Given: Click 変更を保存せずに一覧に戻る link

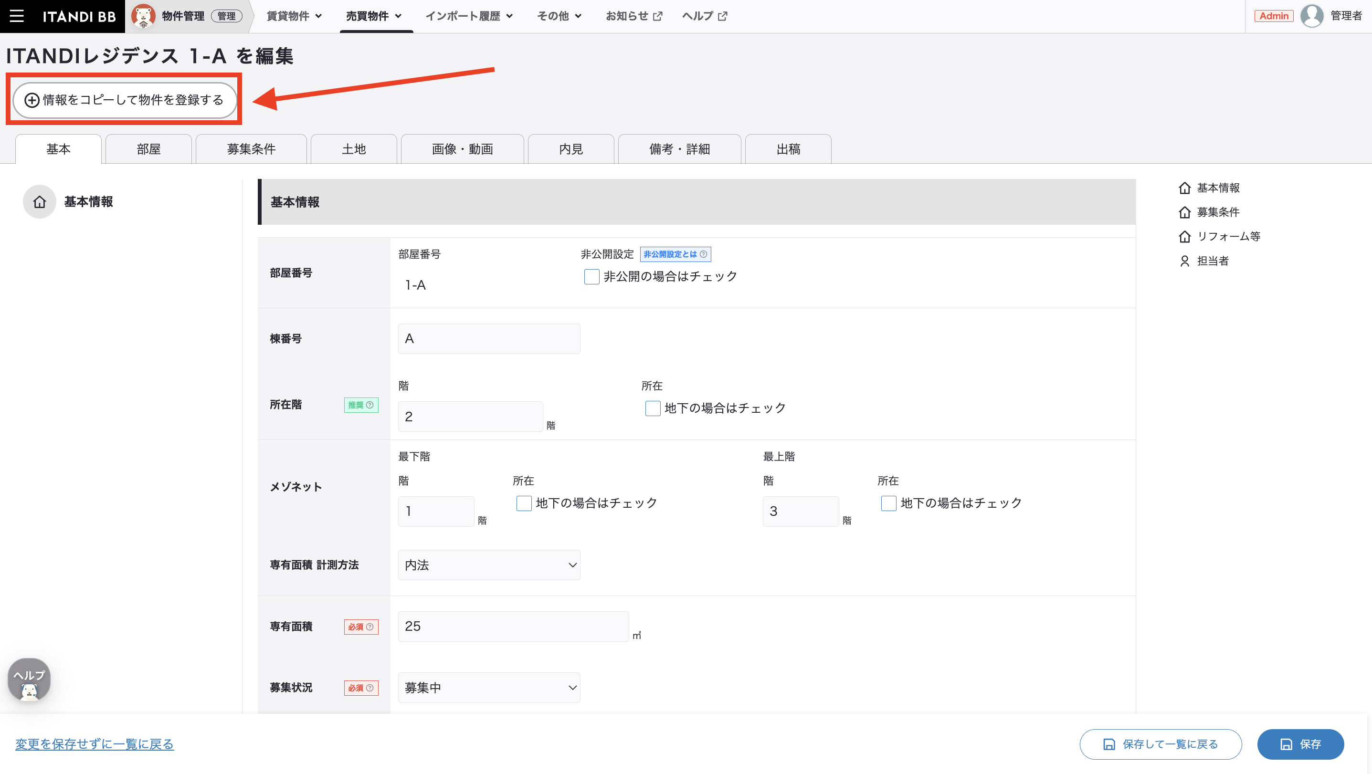Looking at the screenshot, I should tap(94, 744).
